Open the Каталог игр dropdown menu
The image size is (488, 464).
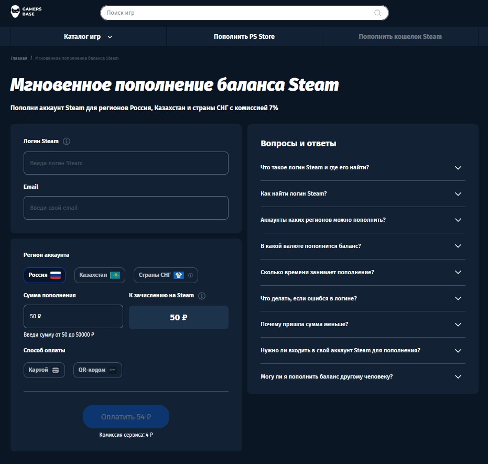coord(88,37)
